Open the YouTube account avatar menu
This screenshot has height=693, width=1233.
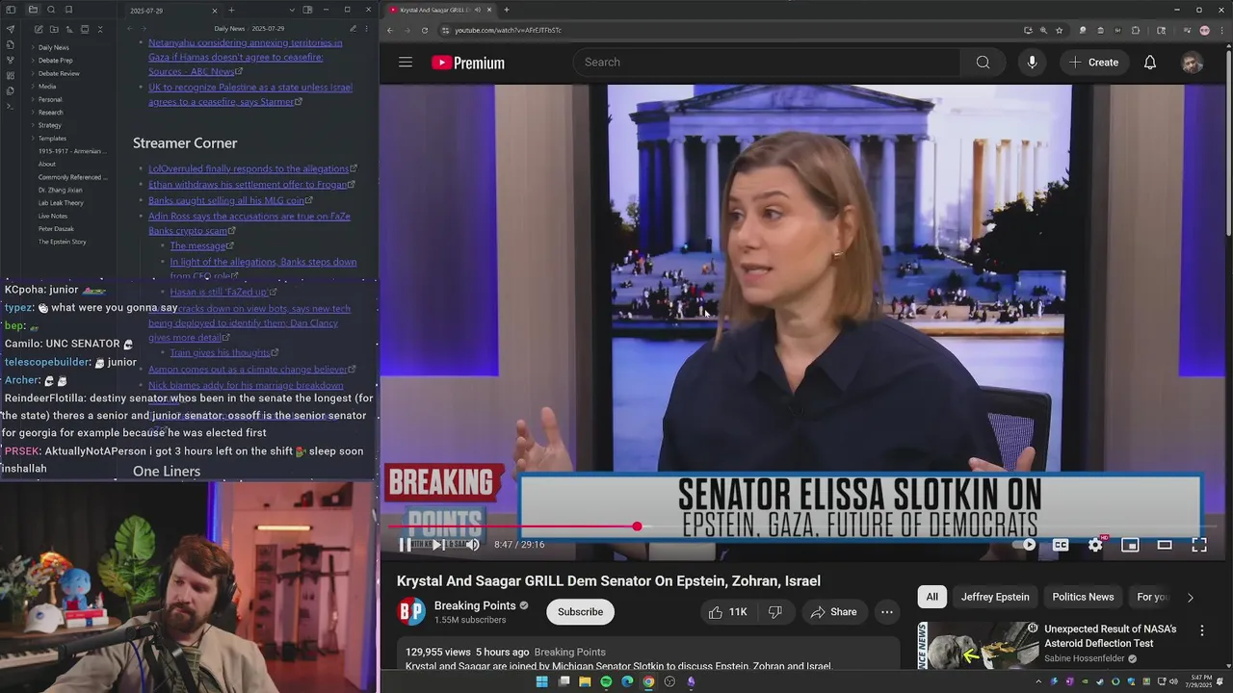[1193, 63]
